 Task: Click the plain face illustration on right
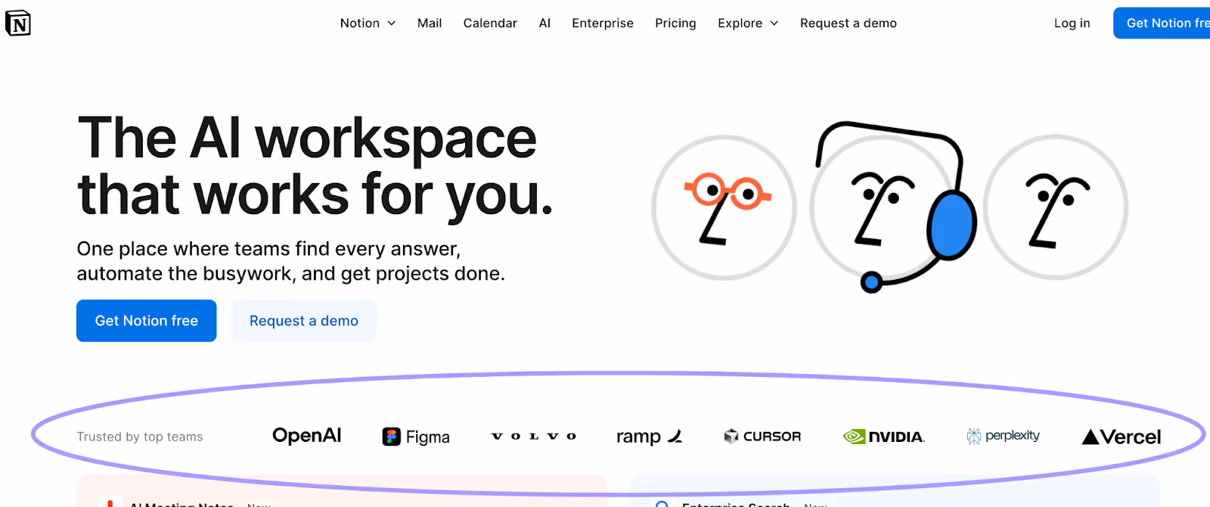pos(1056,207)
